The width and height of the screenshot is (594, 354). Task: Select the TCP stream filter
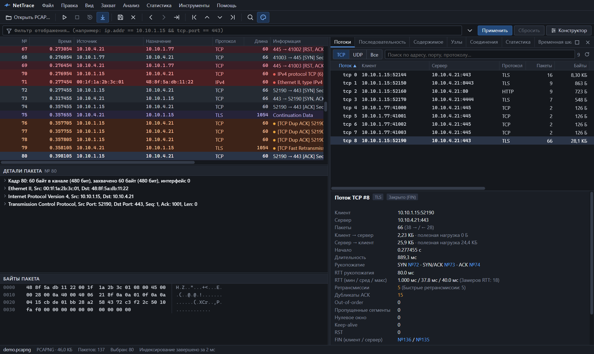coord(341,55)
